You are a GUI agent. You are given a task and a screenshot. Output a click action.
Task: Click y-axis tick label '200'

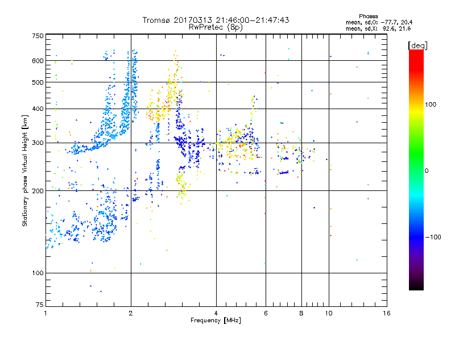pos(38,191)
